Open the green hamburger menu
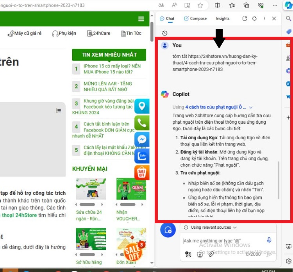 pos(141,19)
